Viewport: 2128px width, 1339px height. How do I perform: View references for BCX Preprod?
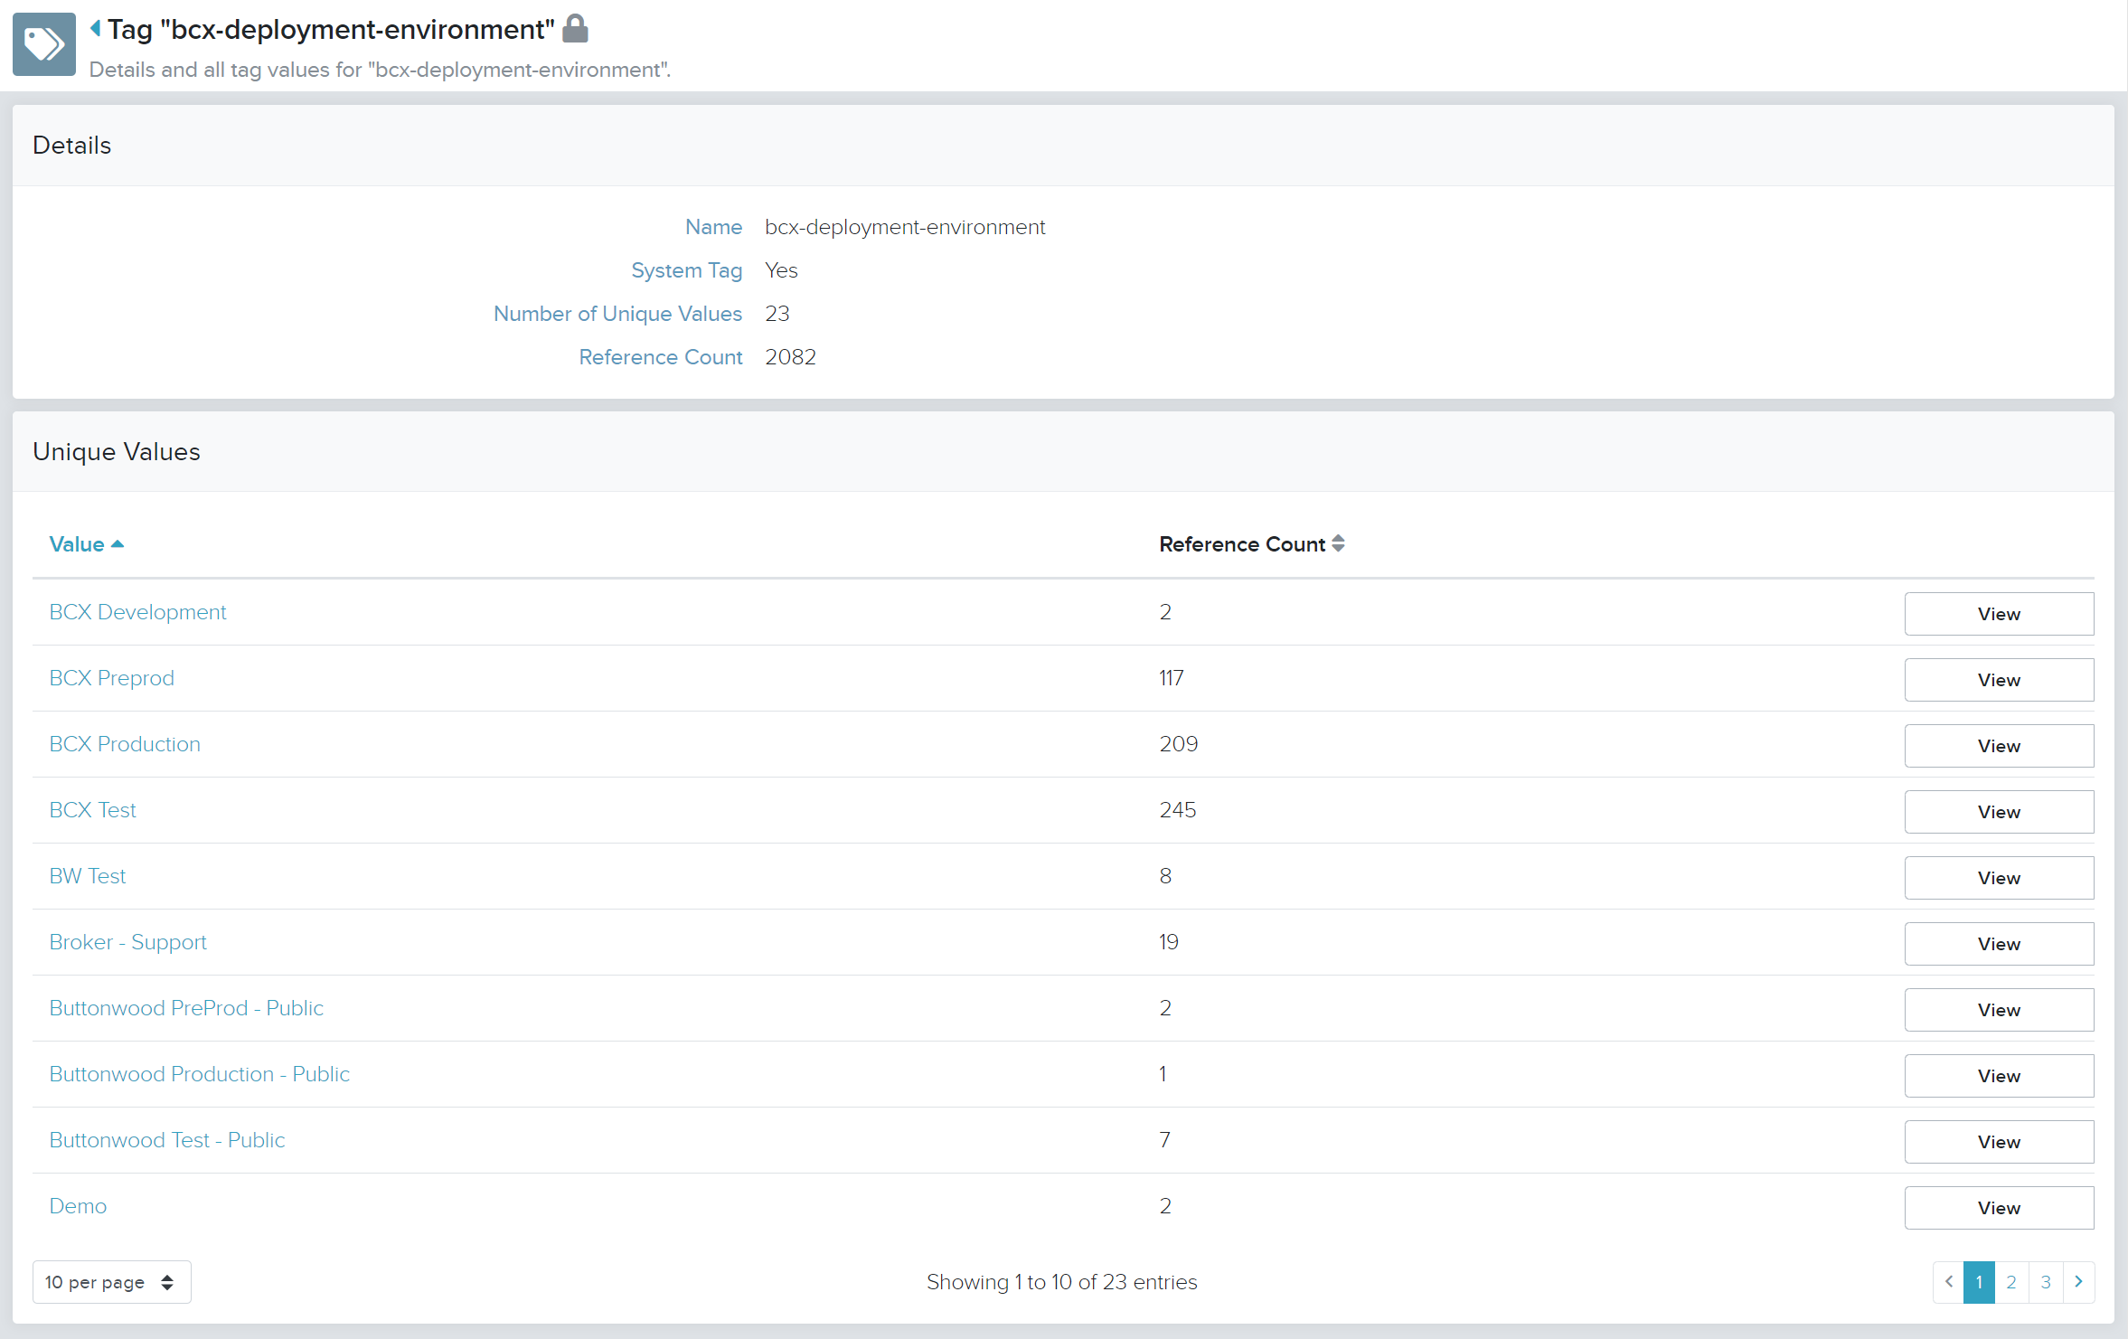(1999, 680)
